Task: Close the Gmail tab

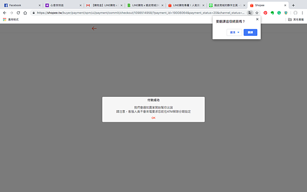Action: tap(121, 6)
